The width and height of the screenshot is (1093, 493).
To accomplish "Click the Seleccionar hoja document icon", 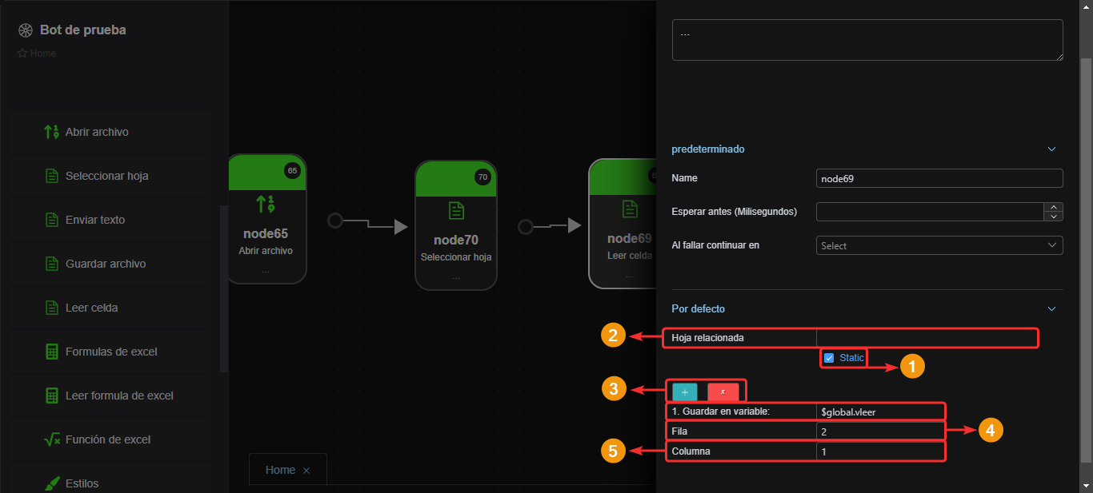I will [x=52, y=176].
